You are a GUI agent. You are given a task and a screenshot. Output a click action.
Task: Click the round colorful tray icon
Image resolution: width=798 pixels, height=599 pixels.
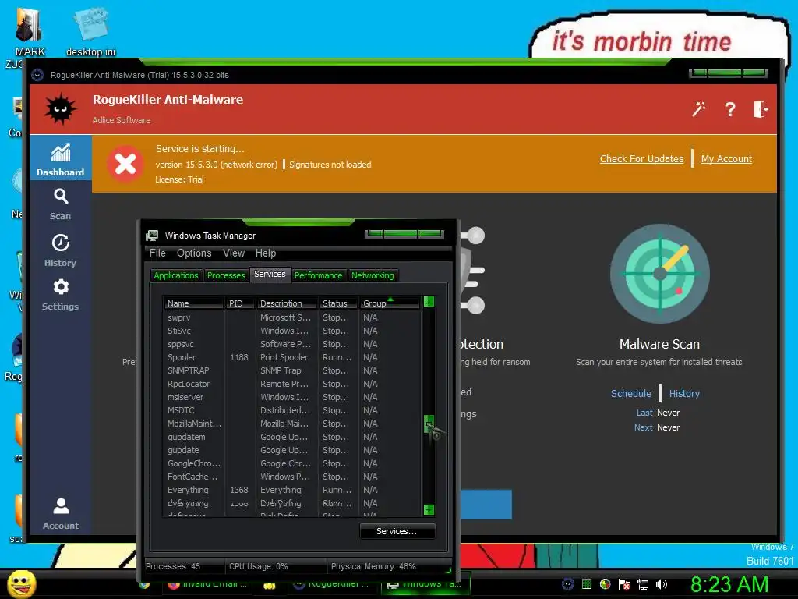click(605, 584)
